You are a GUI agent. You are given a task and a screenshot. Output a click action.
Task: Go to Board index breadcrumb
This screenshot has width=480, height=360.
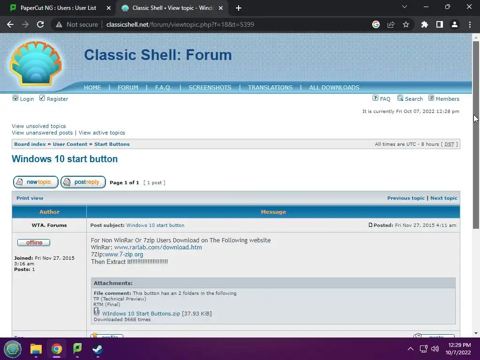coord(30,144)
